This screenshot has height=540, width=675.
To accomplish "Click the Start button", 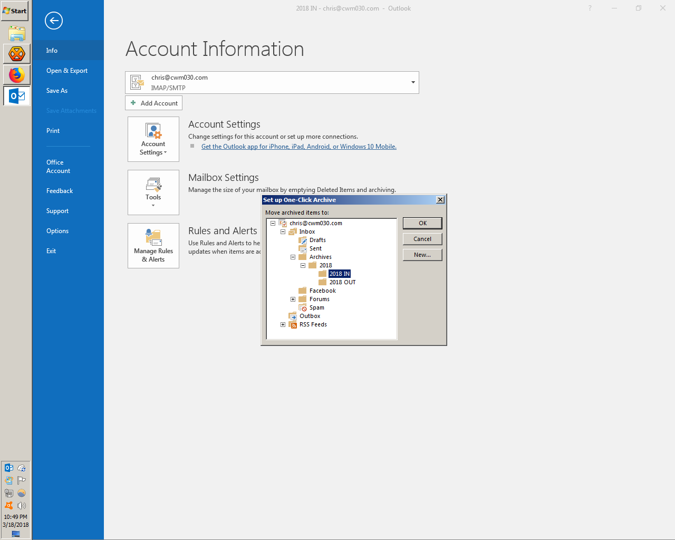I will coord(15,11).
